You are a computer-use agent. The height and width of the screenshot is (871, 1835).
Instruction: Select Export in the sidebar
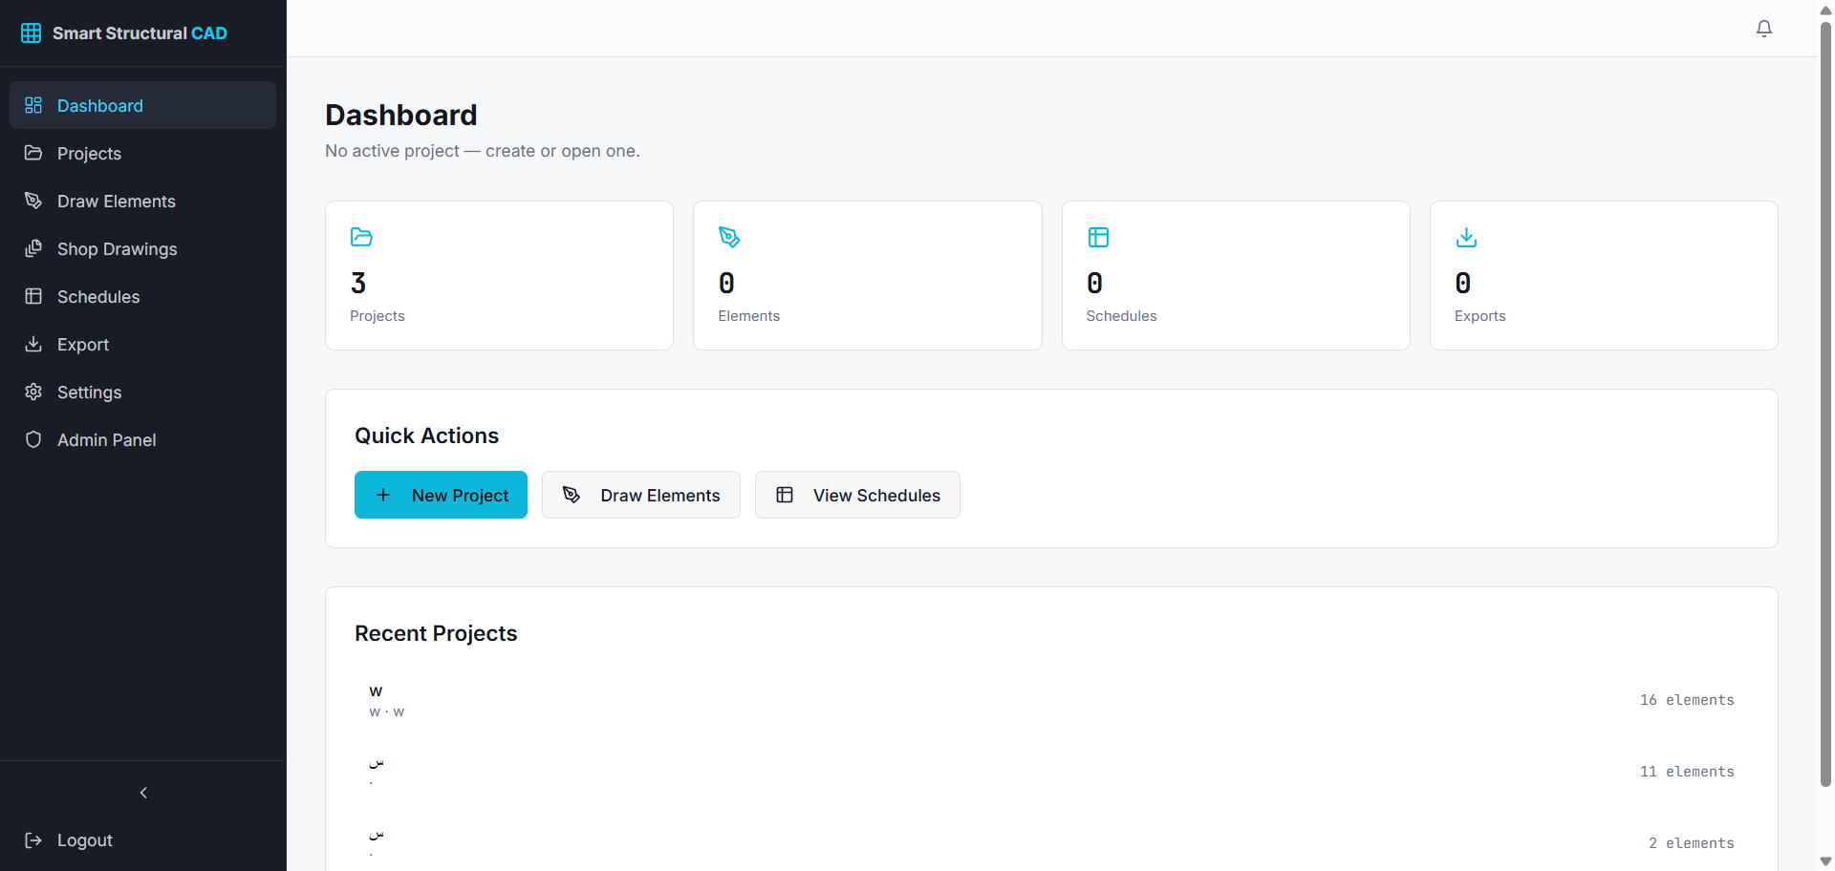click(142, 344)
